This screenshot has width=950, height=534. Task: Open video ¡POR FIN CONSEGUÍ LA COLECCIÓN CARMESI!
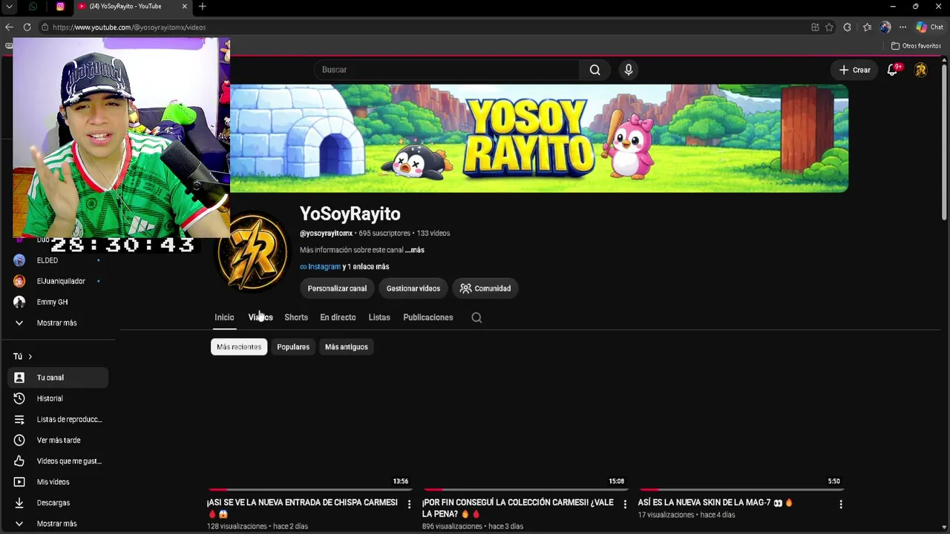click(x=518, y=507)
